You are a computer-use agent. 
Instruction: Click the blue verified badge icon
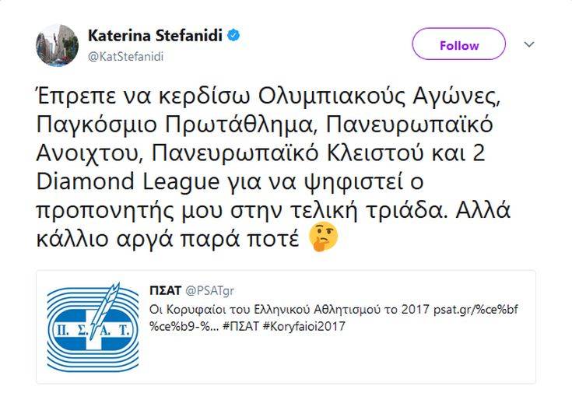coord(233,36)
